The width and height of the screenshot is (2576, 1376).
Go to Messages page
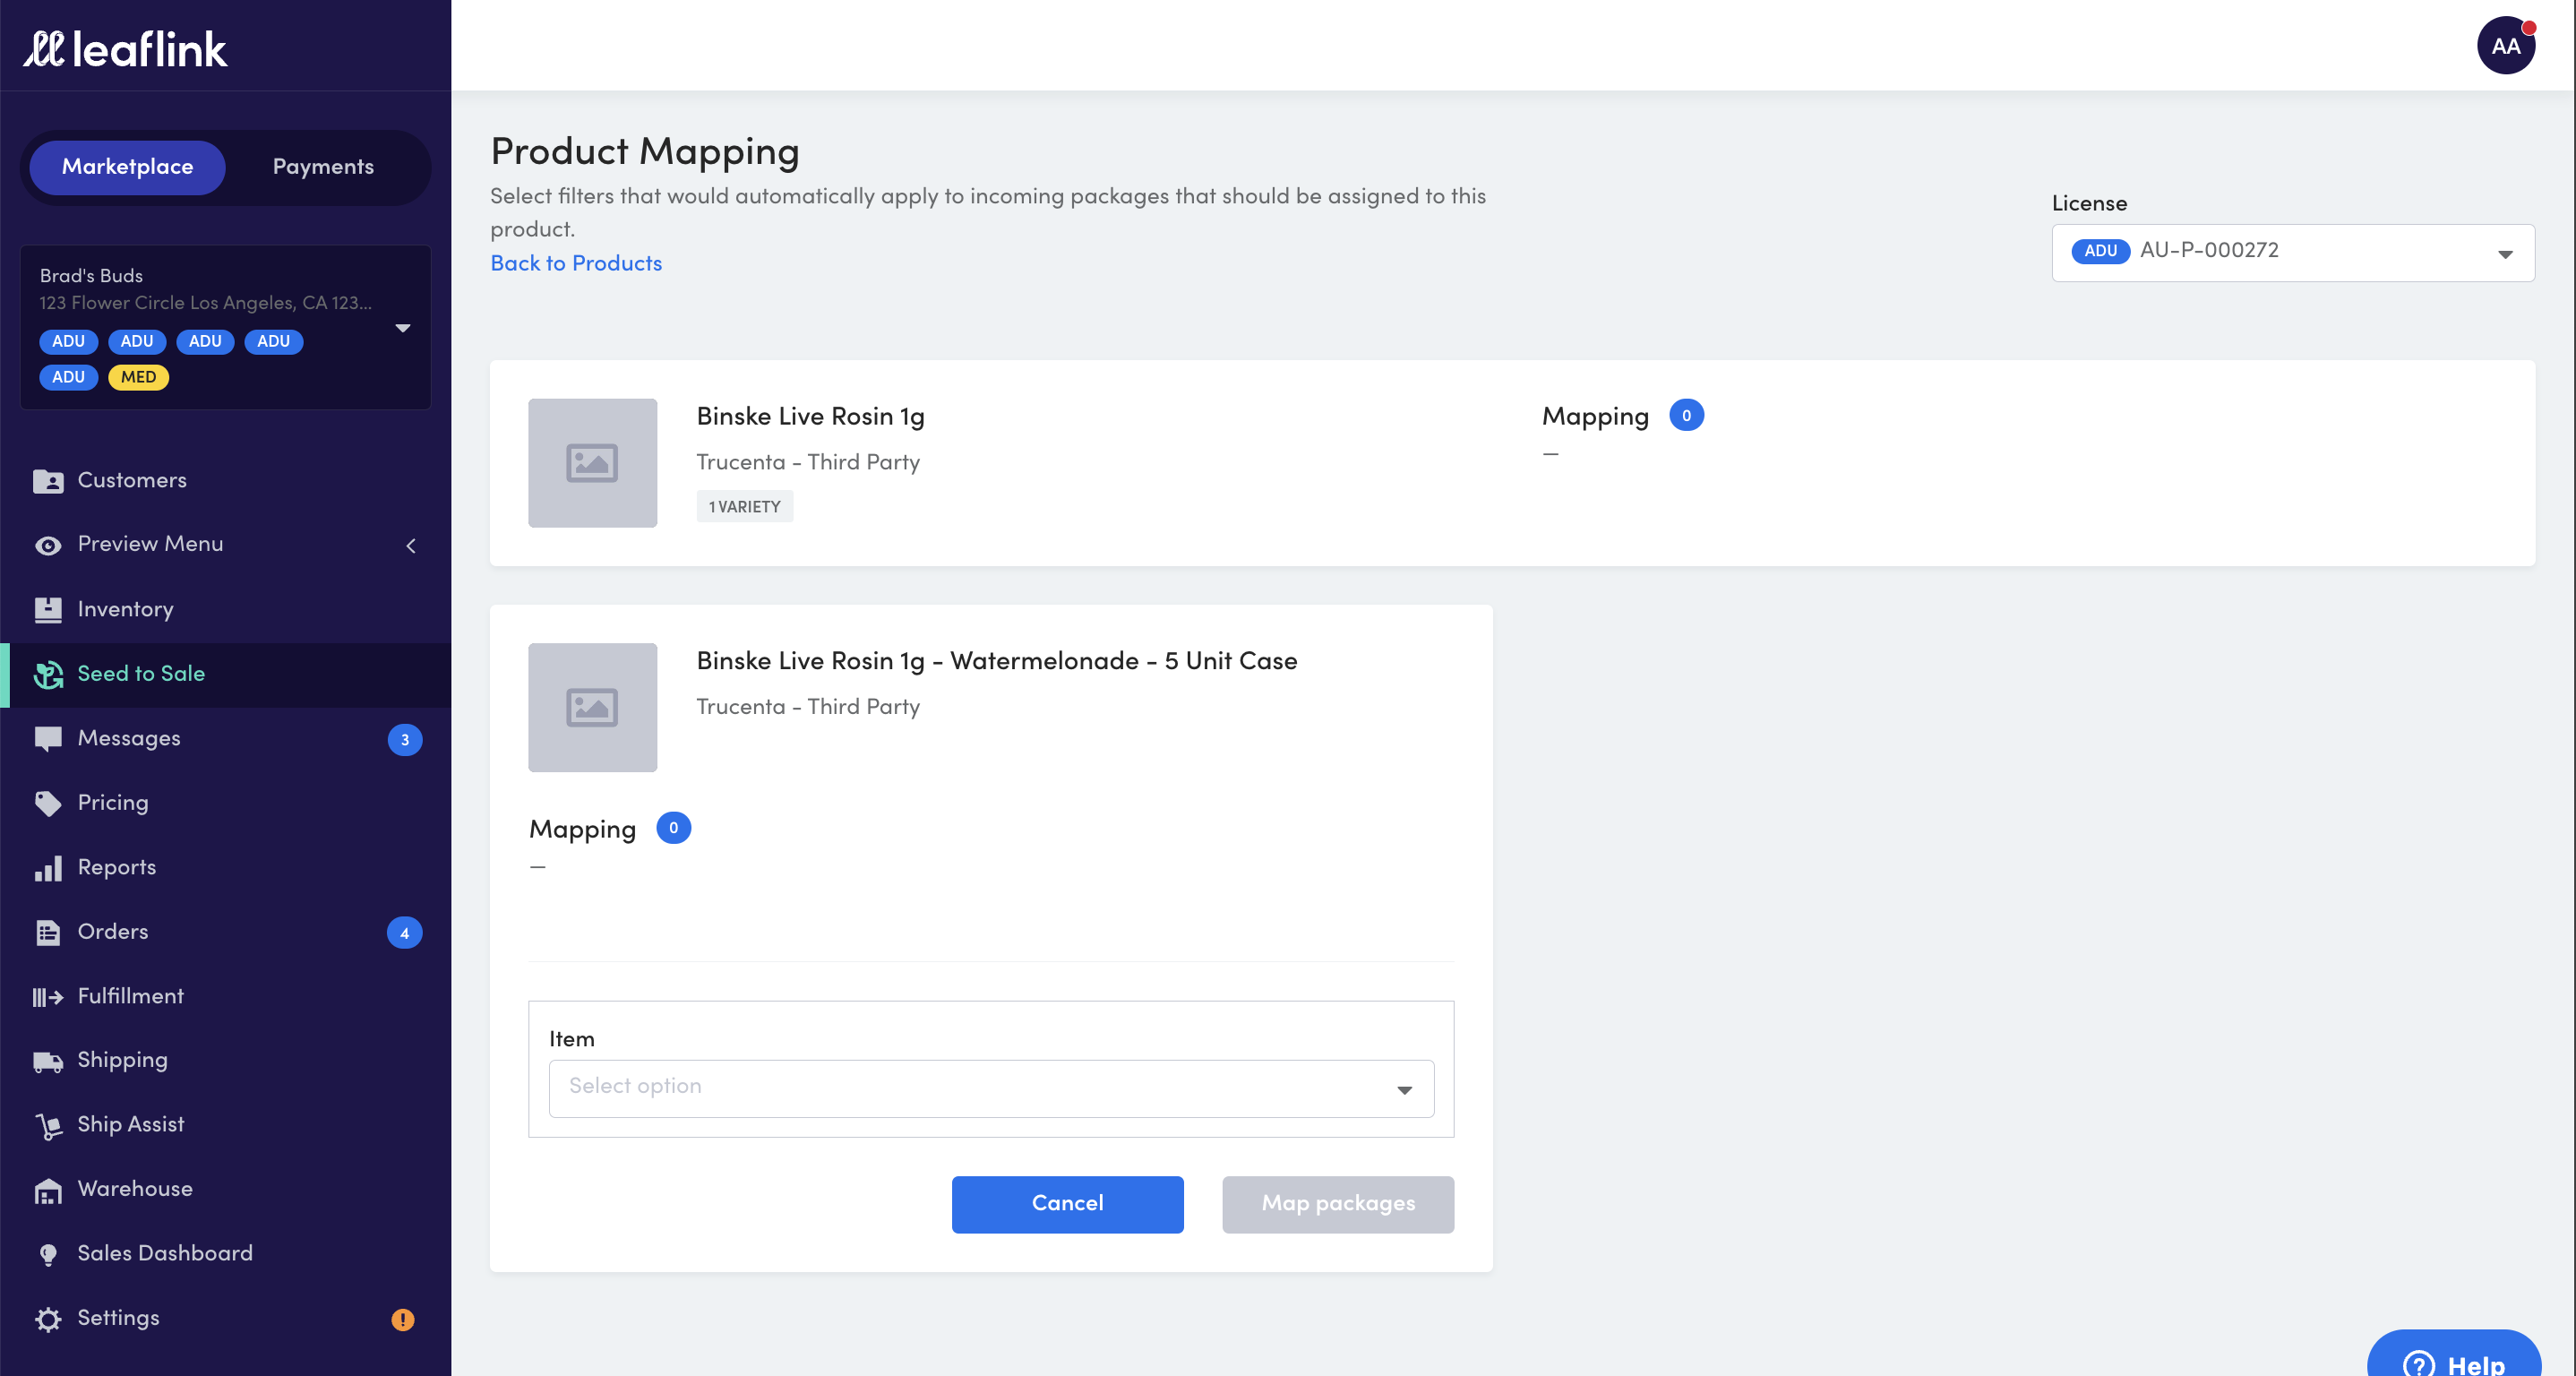tap(225, 739)
